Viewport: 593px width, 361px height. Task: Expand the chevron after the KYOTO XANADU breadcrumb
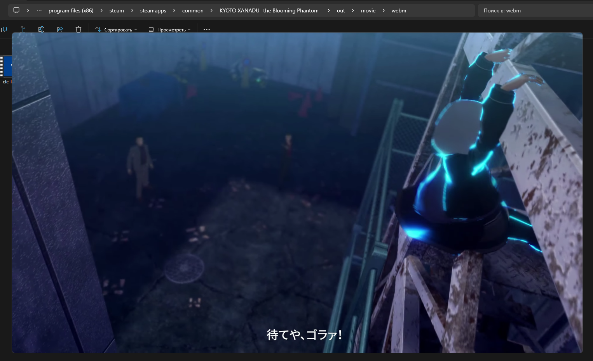(x=329, y=10)
